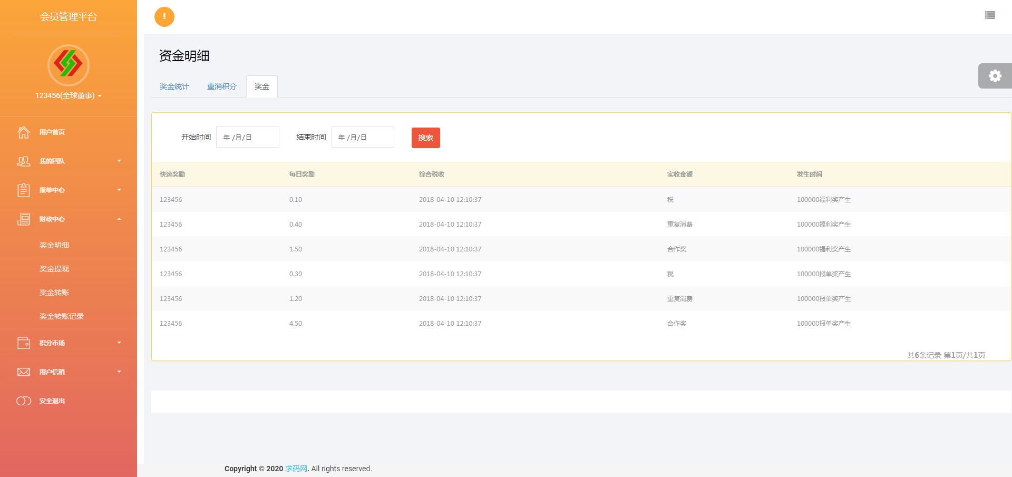This screenshot has height=477, width=1012.
Task: Open the 123456 user account dropdown
Action: [x=68, y=95]
